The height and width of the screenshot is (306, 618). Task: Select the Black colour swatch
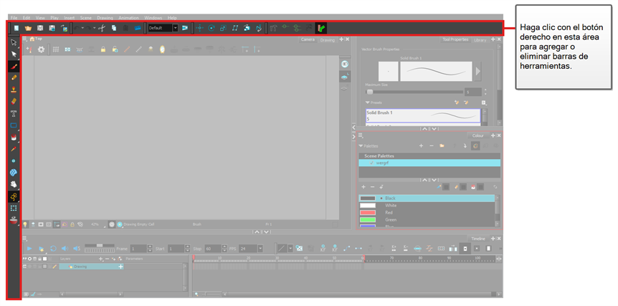click(x=367, y=198)
